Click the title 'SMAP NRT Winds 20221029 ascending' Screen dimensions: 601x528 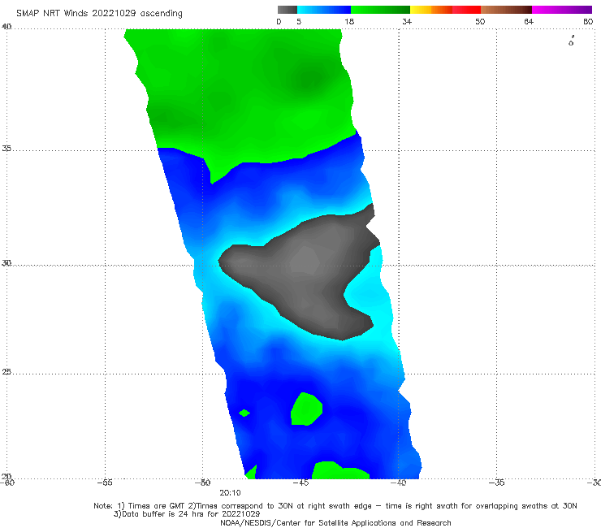tap(99, 14)
